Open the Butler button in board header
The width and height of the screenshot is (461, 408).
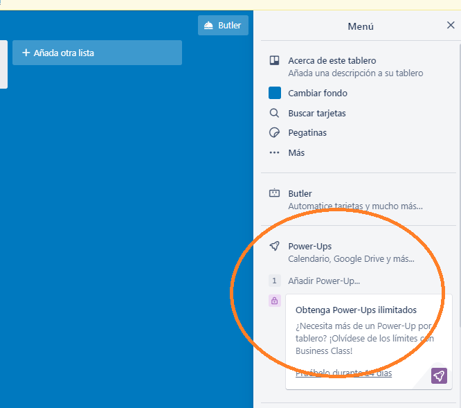coord(223,26)
